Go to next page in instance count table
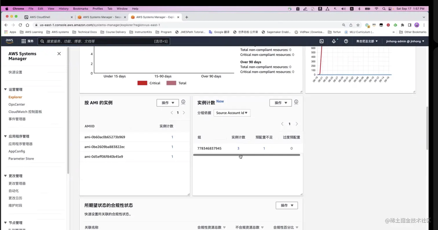 point(297,124)
